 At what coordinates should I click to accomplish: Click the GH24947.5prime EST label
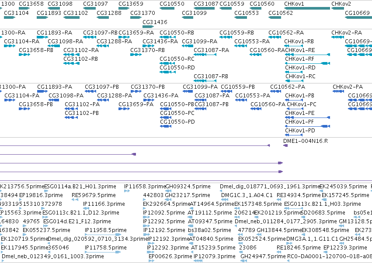[263, 256]
